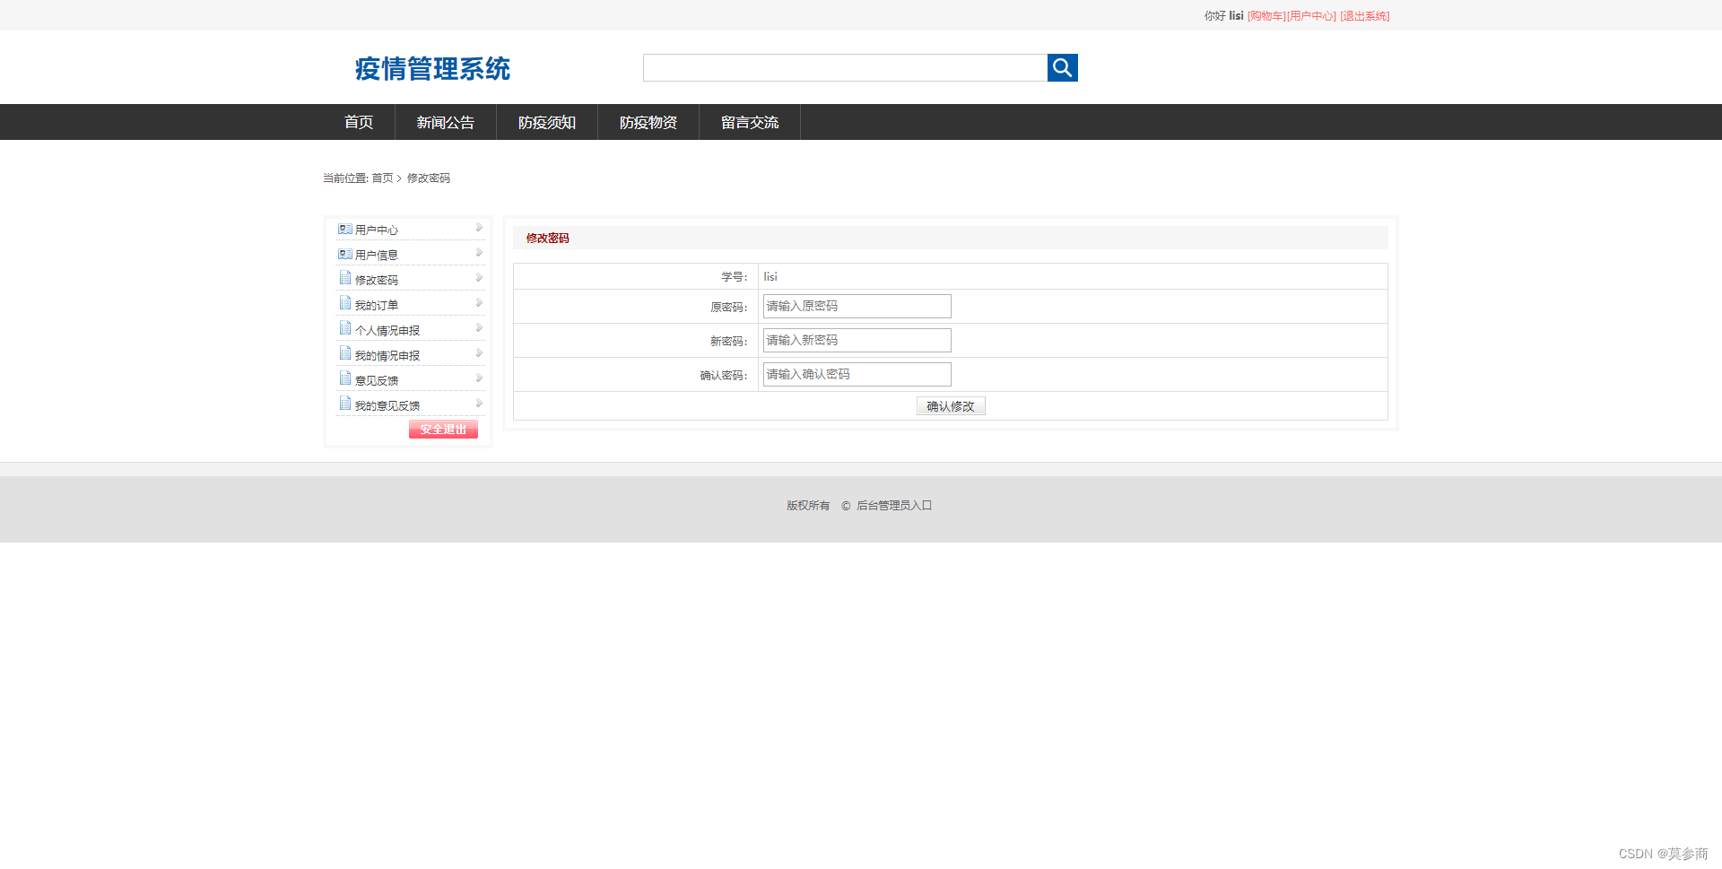Open 用户信息 in the sidebar menu
This screenshot has width=1722, height=869.
[x=377, y=256]
